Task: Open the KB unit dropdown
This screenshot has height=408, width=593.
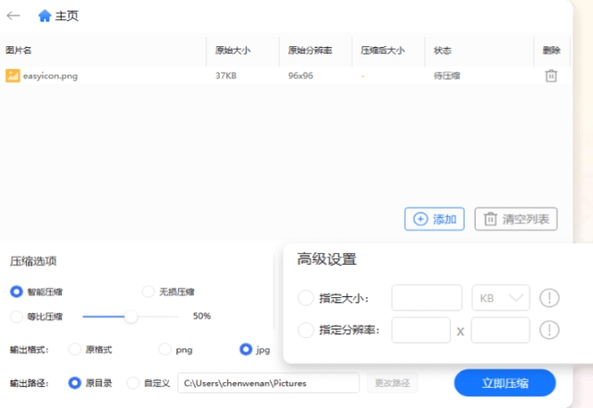Action: pyautogui.click(x=501, y=298)
